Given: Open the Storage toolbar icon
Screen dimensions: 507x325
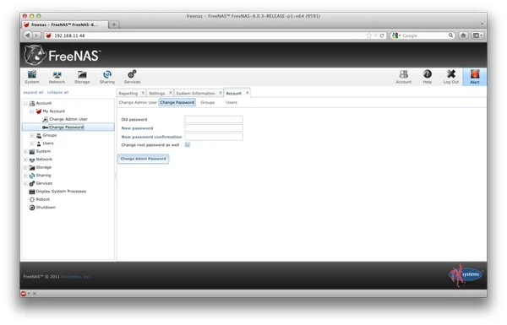Looking at the screenshot, I should click(x=82, y=77).
